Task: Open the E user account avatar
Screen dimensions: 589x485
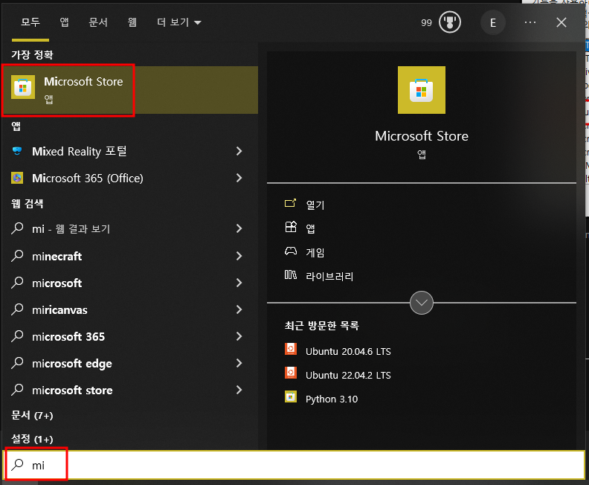Action: pyautogui.click(x=493, y=22)
